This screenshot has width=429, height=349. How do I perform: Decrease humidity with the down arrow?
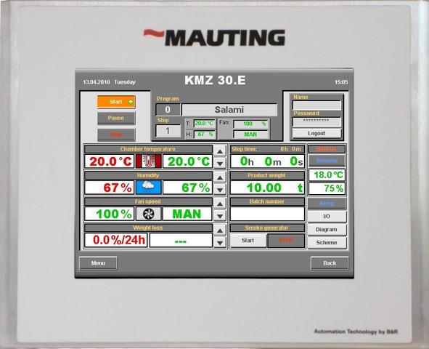220,190
